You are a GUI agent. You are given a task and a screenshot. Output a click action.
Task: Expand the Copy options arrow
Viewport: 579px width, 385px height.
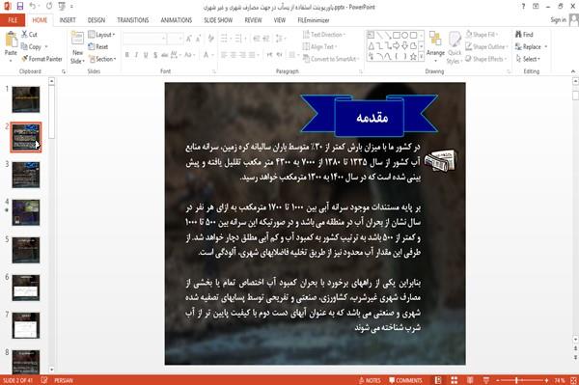[x=46, y=47]
